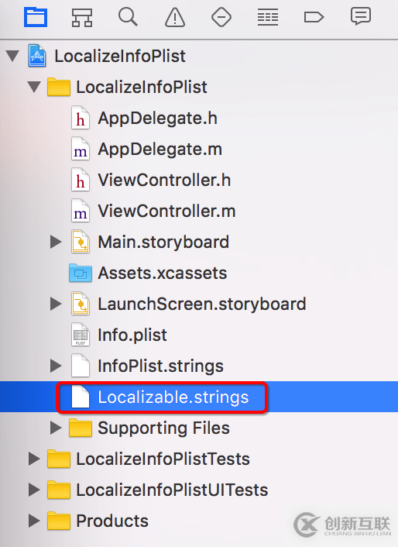Select the Localizable.strings file

[x=173, y=397]
